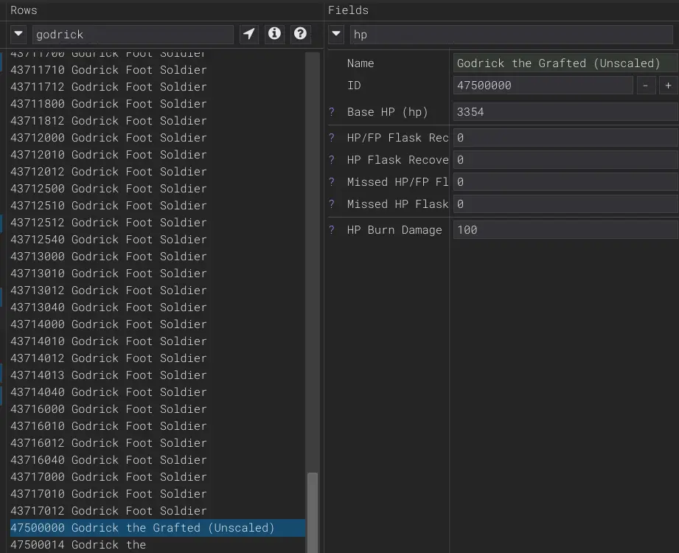
Task: Edit the Missed HP/FP Fl value
Action: pyautogui.click(x=565, y=182)
